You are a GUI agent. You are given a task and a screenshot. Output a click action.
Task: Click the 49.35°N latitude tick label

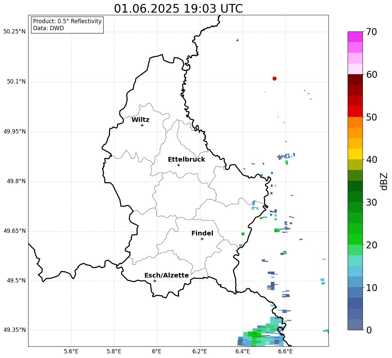tap(15, 330)
